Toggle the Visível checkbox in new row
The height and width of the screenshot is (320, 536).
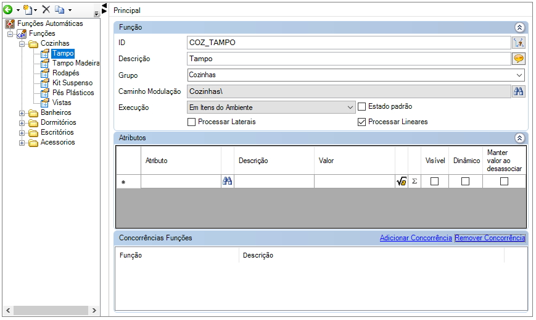tap(434, 182)
